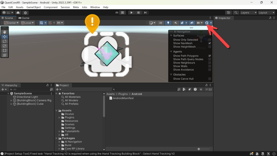This screenshot has width=277, height=156.
Task: Collapse the Surfaces section
Action: 171,35
